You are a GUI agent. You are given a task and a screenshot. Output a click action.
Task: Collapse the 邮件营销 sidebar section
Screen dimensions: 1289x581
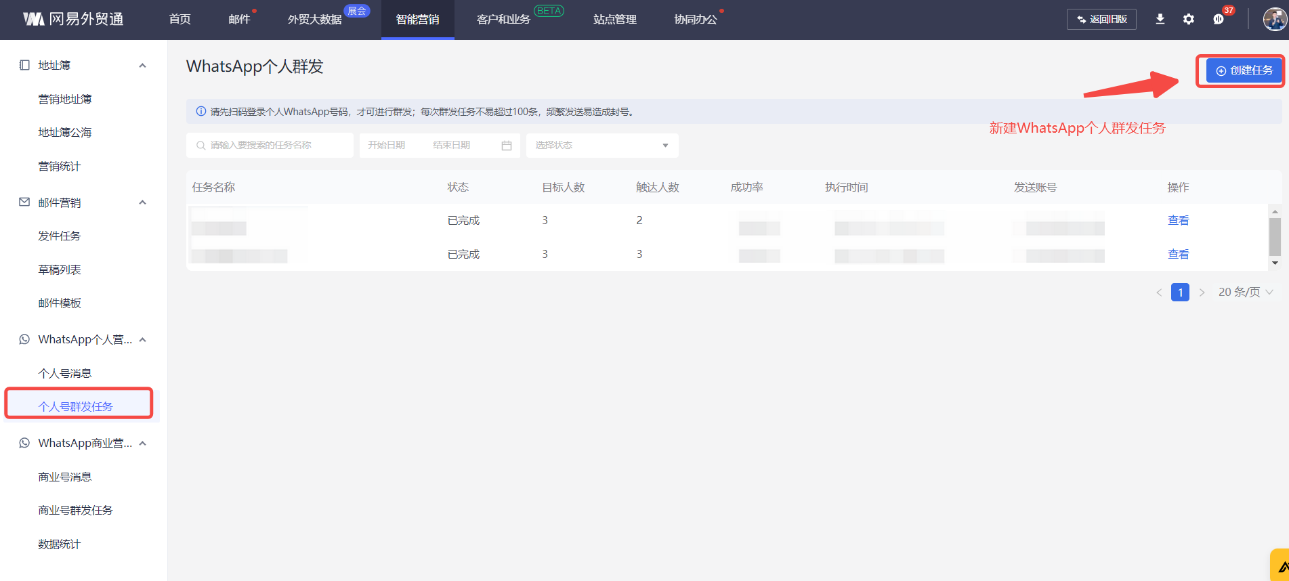tap(142, 202)
